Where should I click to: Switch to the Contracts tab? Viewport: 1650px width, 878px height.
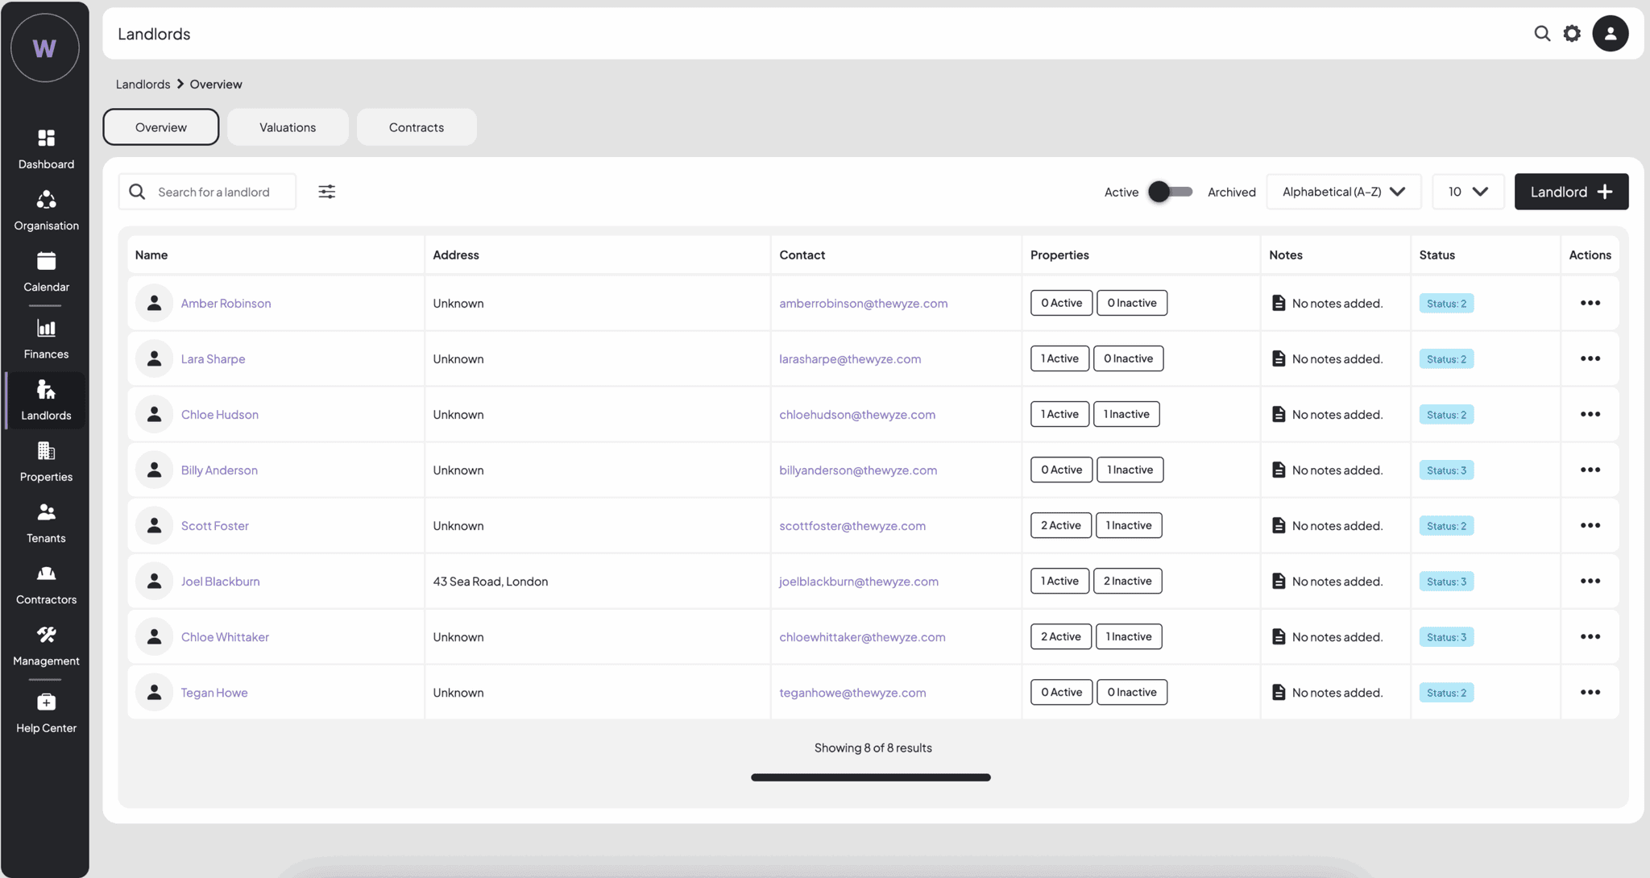point(416,127)
